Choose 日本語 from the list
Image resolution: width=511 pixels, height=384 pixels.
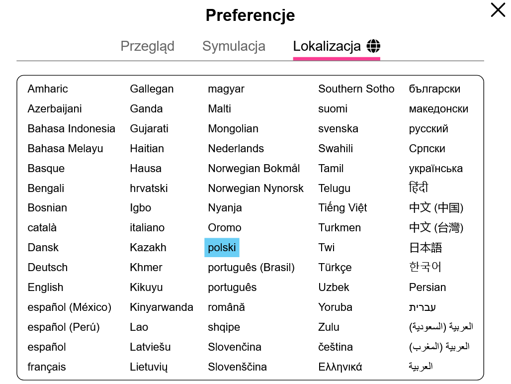(426, 247)
